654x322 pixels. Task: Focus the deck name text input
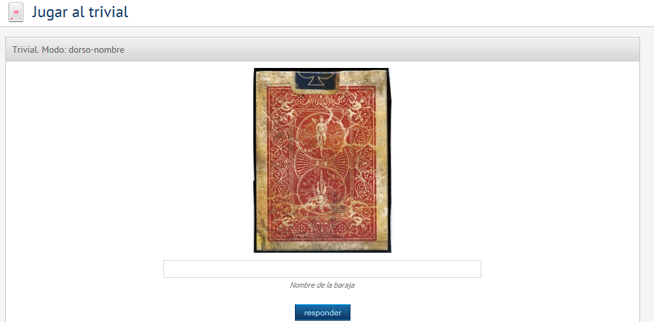pos(322,269)
